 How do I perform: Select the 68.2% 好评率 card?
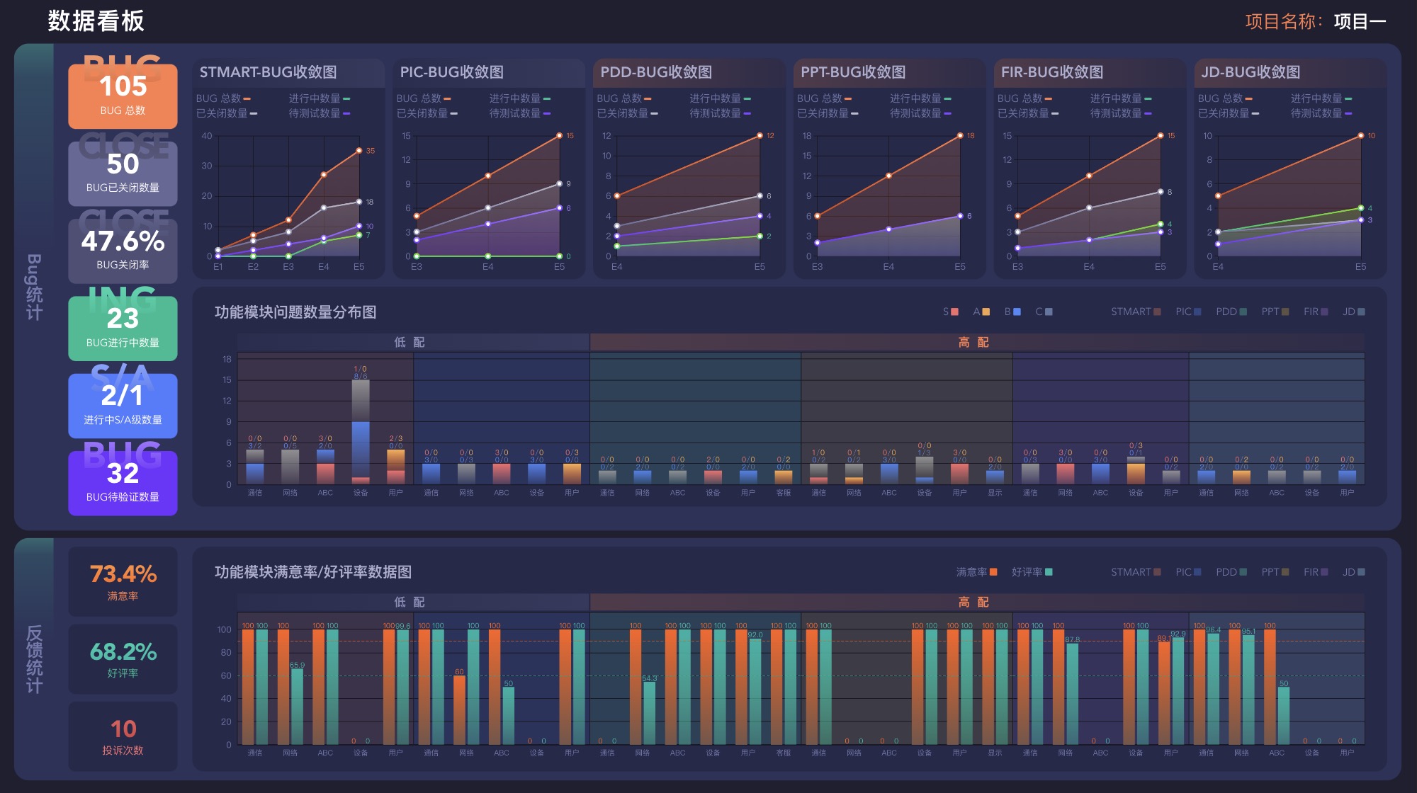123,658
